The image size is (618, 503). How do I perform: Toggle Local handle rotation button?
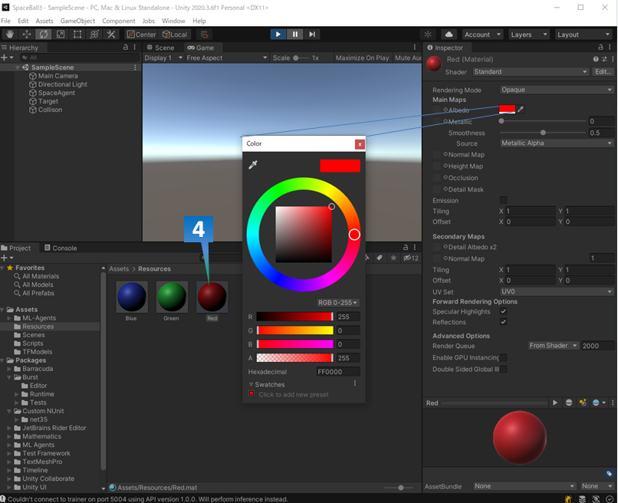(x=175, y=35)
